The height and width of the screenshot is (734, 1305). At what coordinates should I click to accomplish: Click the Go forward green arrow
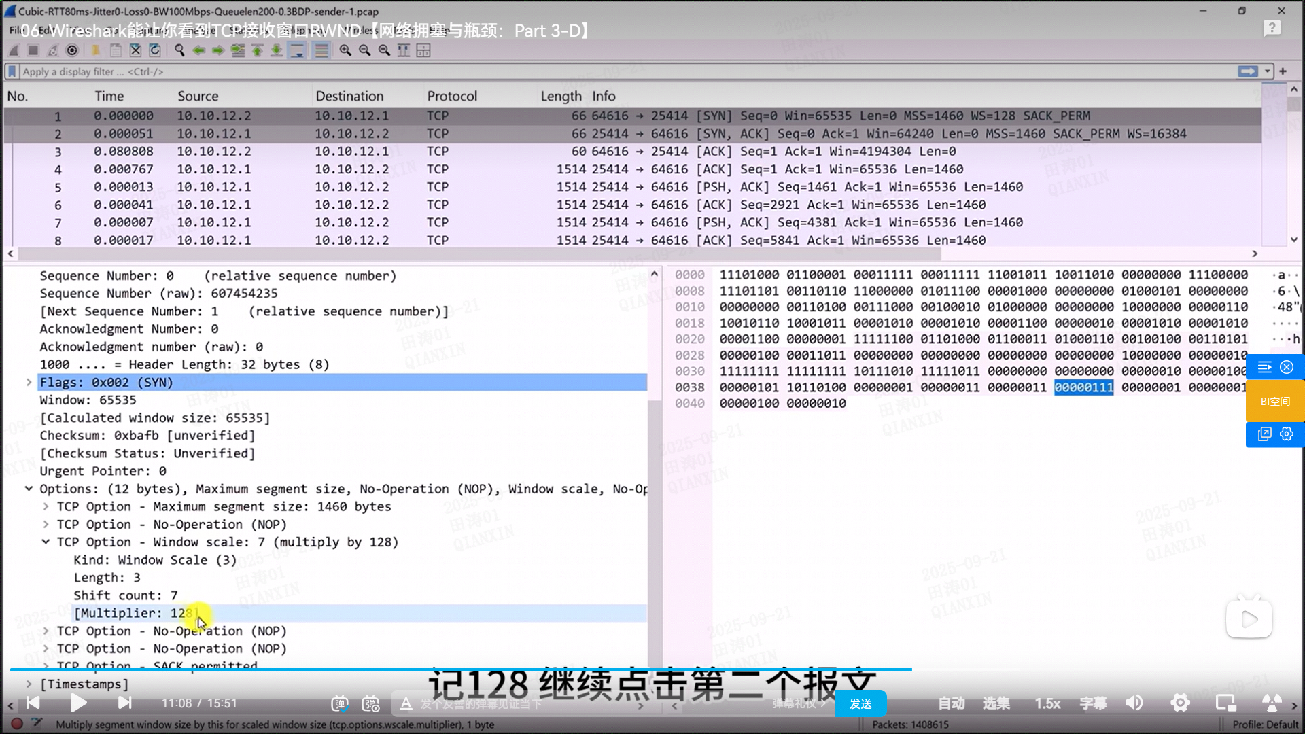(218, 50)
